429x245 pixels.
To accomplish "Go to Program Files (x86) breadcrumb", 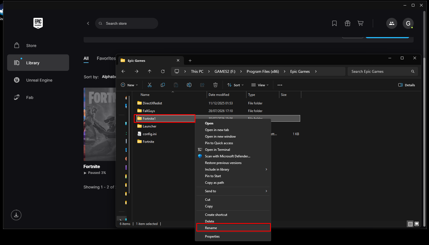I will (x=263, y=71).
